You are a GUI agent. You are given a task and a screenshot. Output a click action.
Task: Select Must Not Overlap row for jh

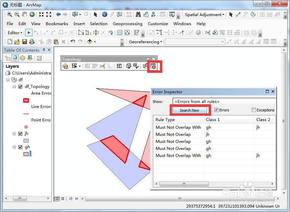(x=214, y=135)
